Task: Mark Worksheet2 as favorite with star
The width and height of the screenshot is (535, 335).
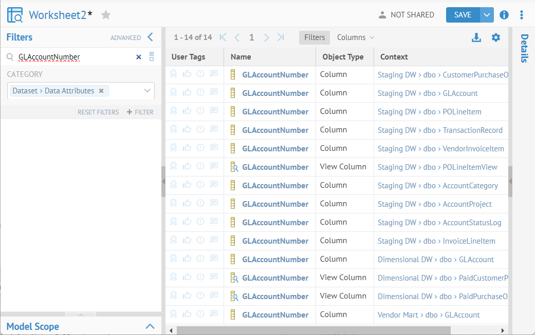Action: (x=106, y=15)
